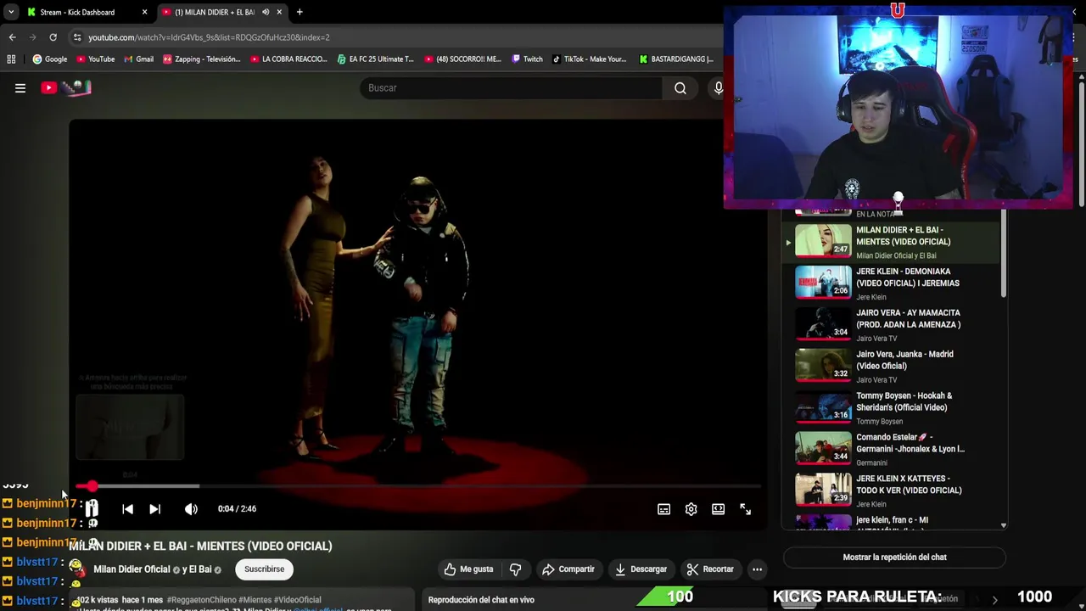Open a new browser tab
The image size is (1086, 611).
299,12
